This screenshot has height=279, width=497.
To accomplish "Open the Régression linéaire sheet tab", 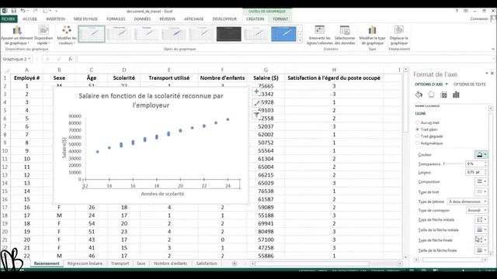I will pos(85,263).
